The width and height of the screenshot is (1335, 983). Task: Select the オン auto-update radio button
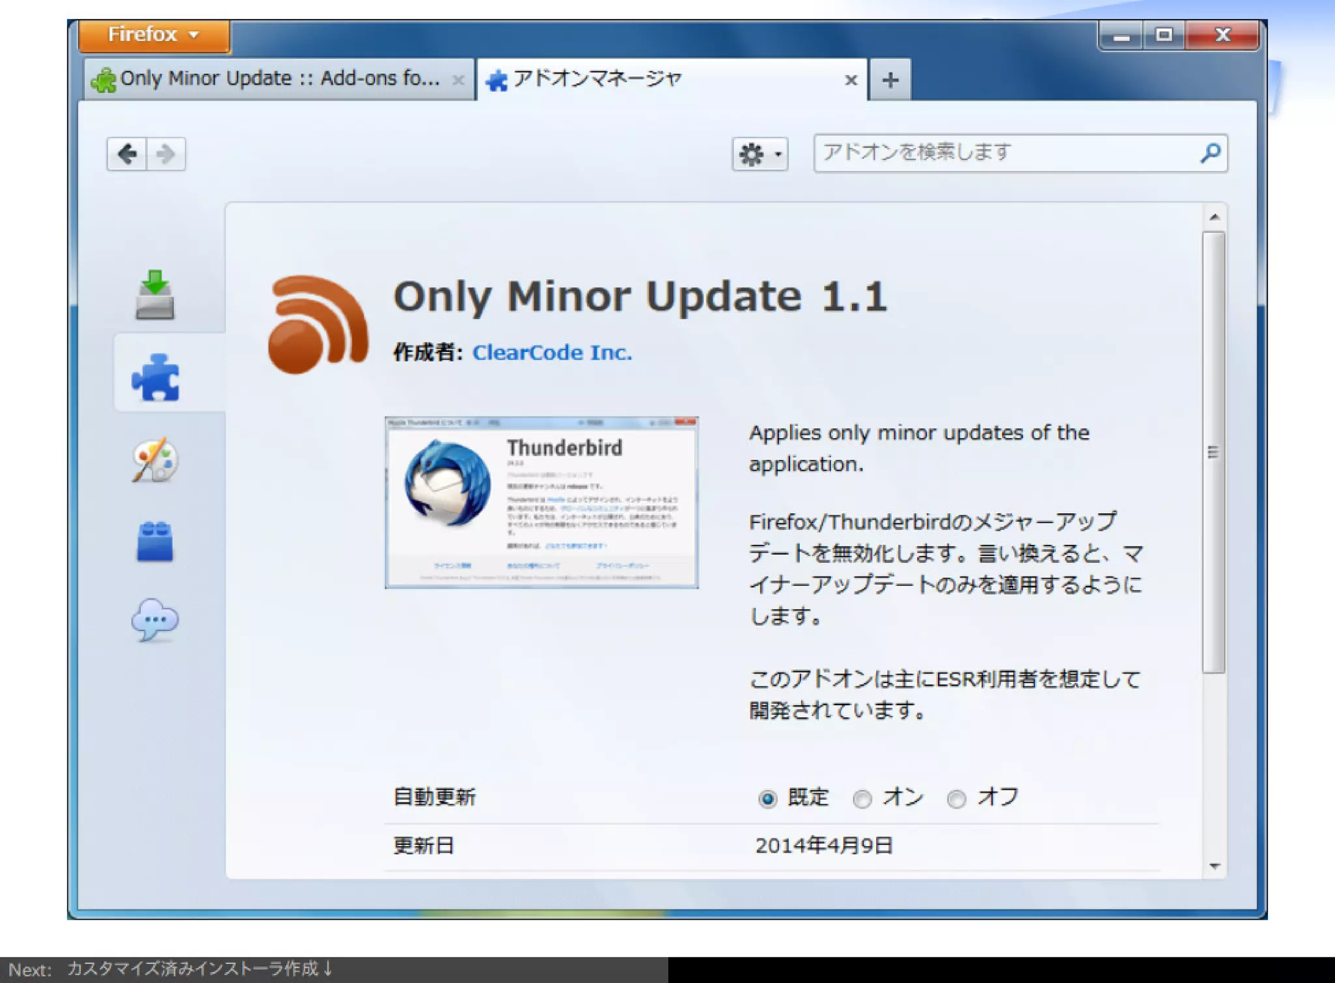pos(862,799)
